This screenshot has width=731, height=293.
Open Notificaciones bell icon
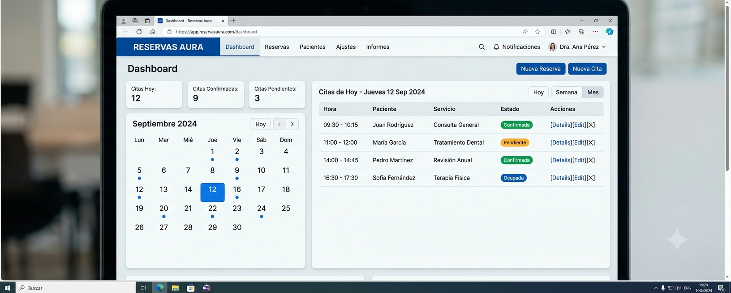pos(496,47)
